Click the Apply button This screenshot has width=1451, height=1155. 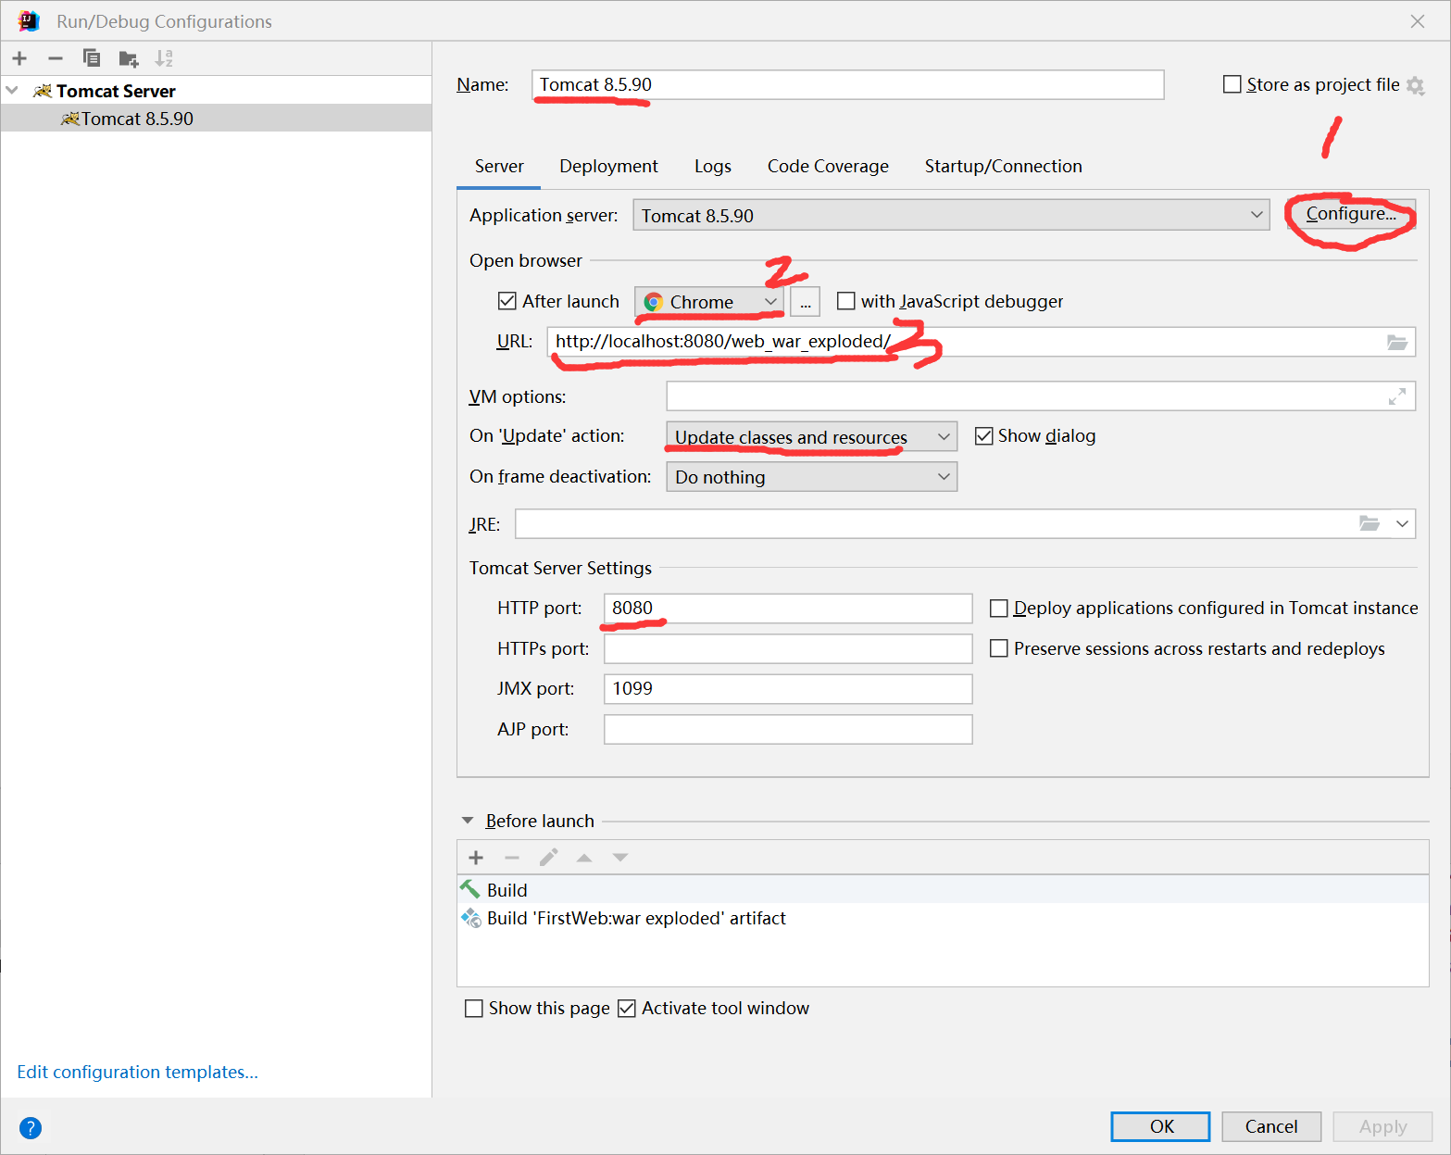coord(1382,1126)
